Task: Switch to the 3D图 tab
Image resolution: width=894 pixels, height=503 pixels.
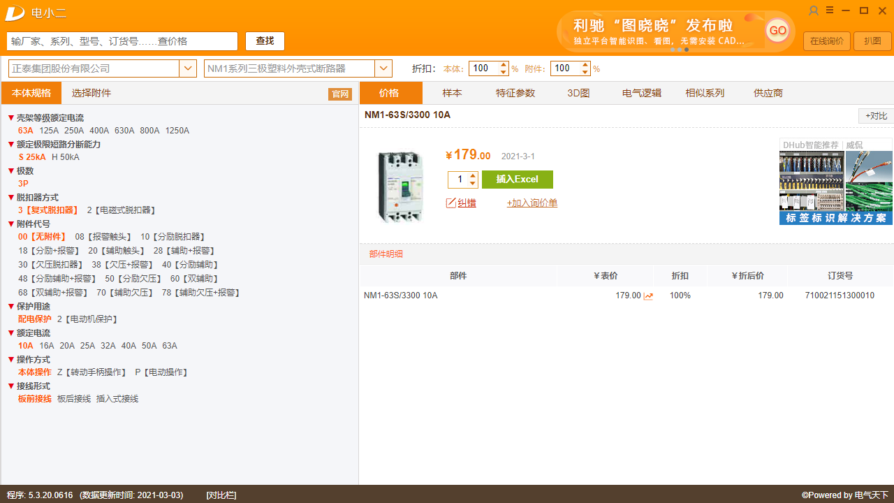Action: pyautogui.click(x=578, y=92)
